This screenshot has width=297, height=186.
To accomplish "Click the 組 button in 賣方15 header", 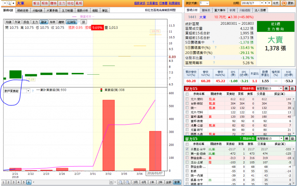I will pyautogui.click(x=292, y=139).
